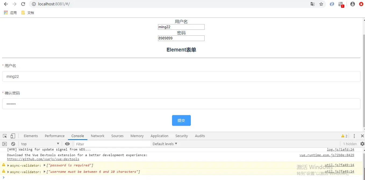Open the 文档 bookmarks folder
This screenshot has height=180, width=365.
[x=28, y=13]
